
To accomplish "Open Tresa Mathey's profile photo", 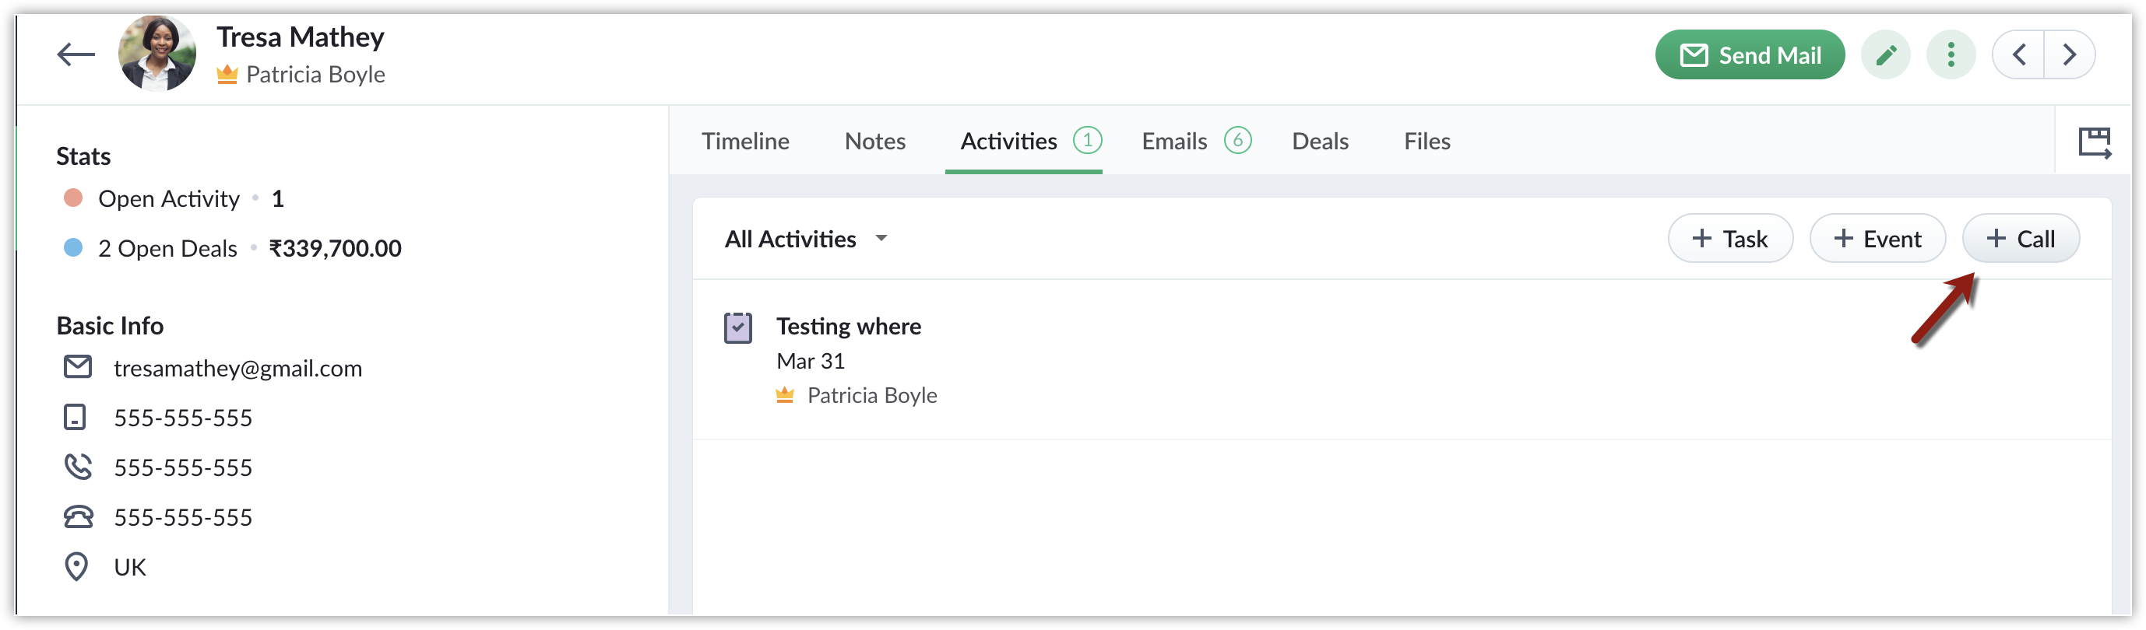I will 157,53.
